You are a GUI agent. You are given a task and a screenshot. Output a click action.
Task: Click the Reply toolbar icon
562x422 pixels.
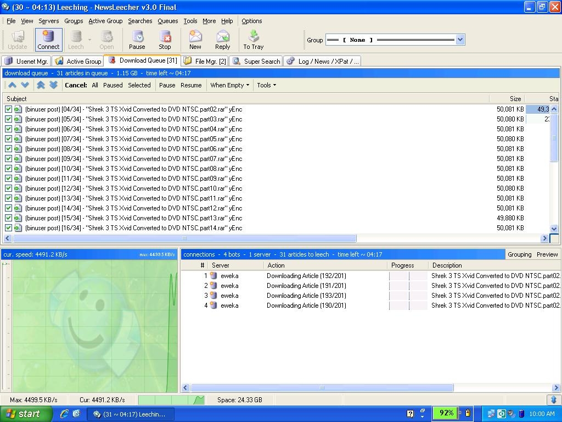pos(223,40)
